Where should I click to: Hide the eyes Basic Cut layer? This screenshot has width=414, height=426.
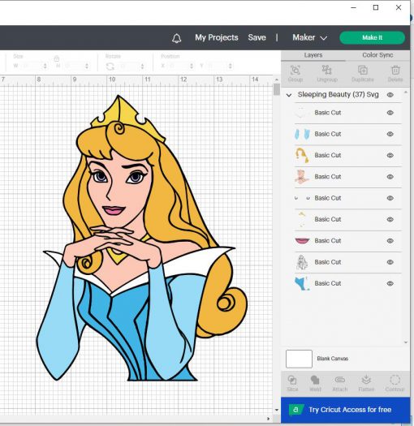coord(390,198)
